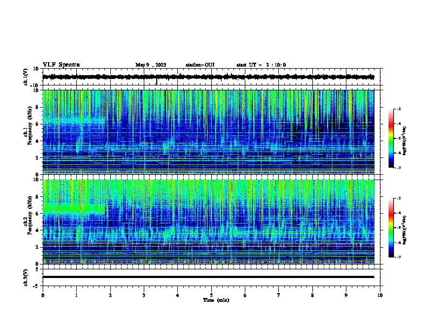Select the date text "May 9 , 2023"
The width and height of the screenshot is (428, 331).
(x=151, y=65)
